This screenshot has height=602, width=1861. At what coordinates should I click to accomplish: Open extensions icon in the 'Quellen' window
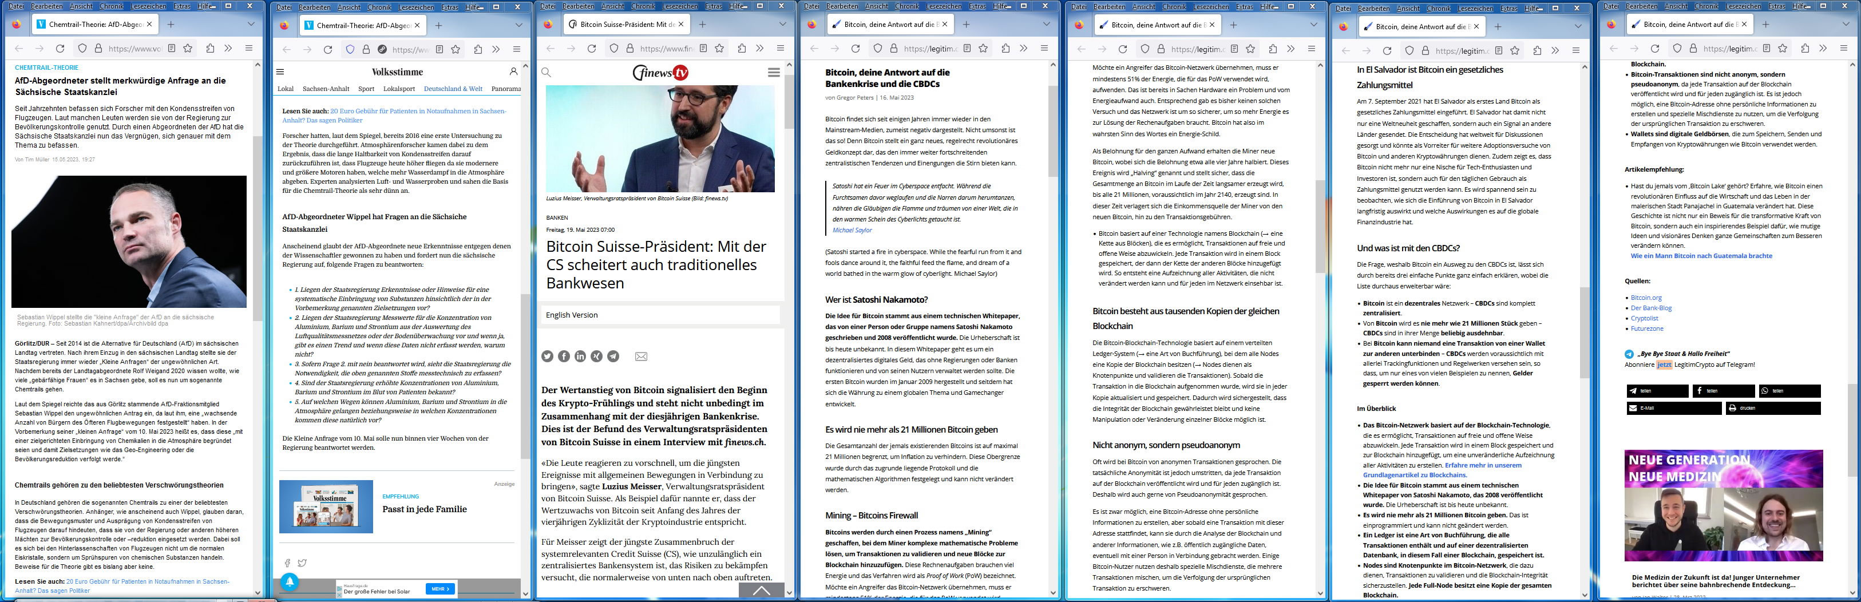point(1805,49)
